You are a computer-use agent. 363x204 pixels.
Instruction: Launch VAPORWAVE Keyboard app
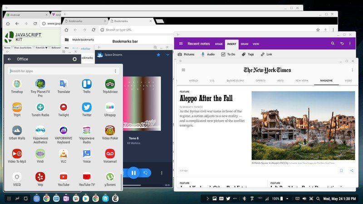tap(64, 131)
